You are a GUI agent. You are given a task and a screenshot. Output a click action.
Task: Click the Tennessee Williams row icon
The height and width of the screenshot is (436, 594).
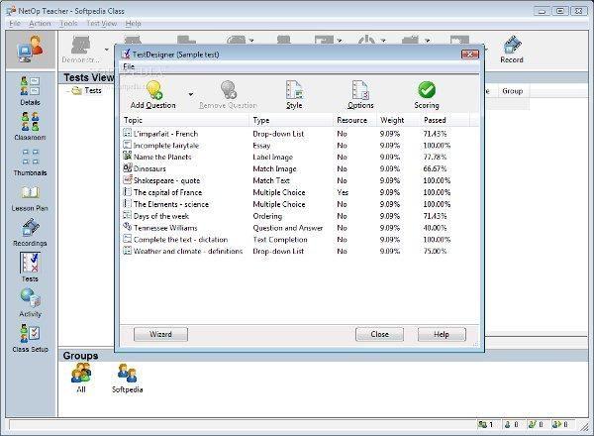click(x=128, y=227)
